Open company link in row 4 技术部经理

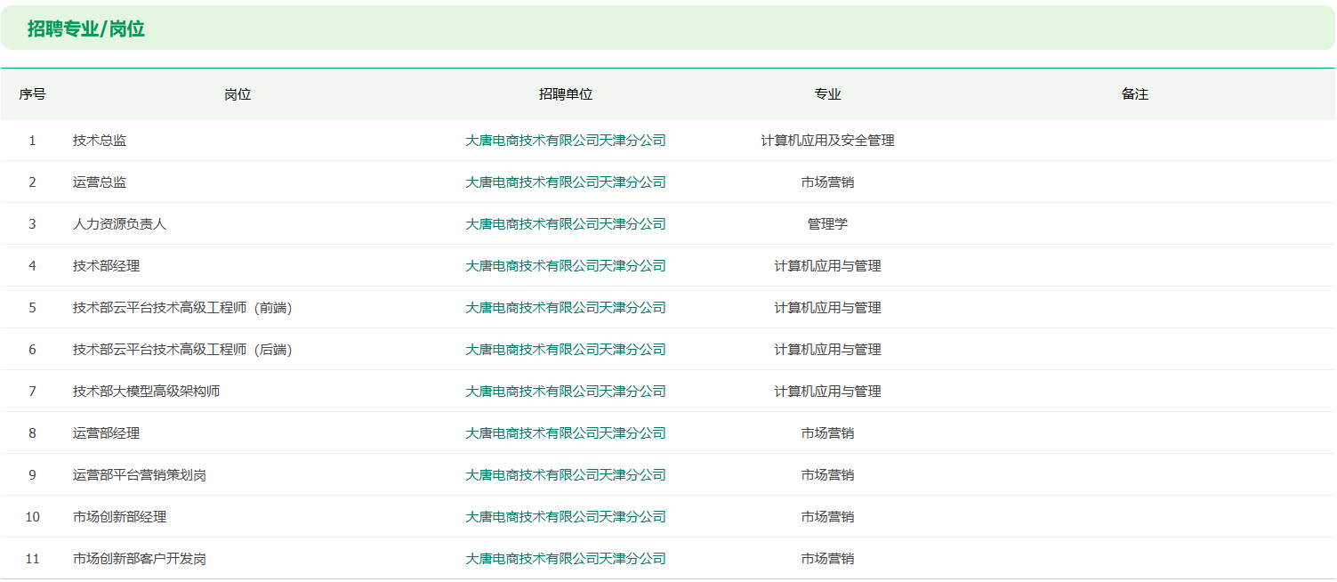click(566, 266)
